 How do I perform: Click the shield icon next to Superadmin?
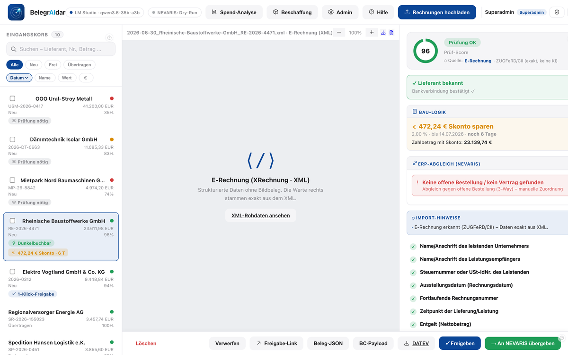coord(557,12)
